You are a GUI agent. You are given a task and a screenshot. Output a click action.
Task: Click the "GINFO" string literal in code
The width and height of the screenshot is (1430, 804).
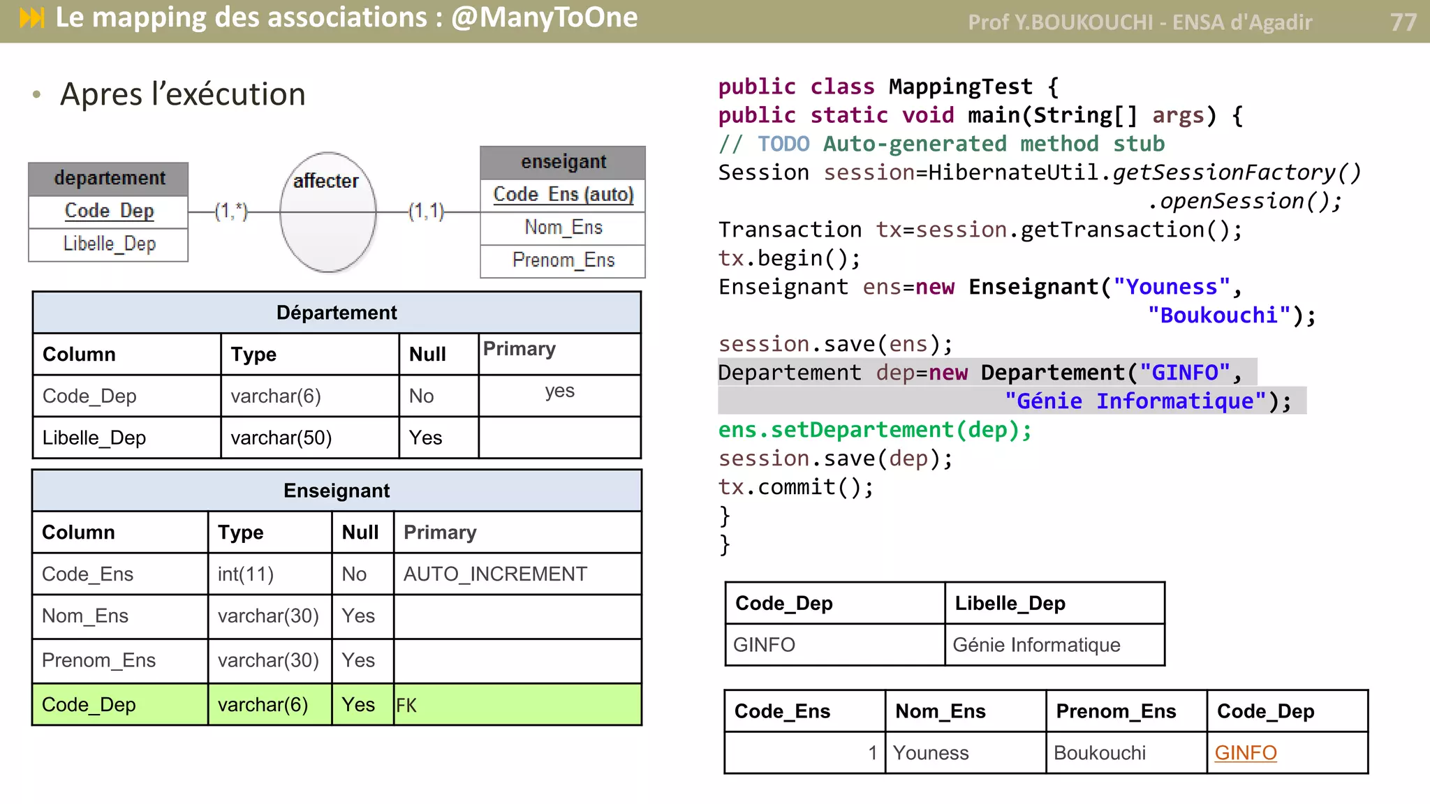pos(1184,373)
